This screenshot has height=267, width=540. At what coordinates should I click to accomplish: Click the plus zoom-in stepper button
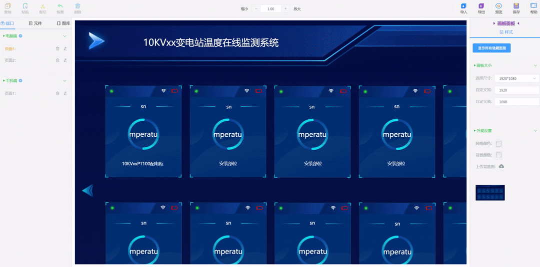(285, 9)
